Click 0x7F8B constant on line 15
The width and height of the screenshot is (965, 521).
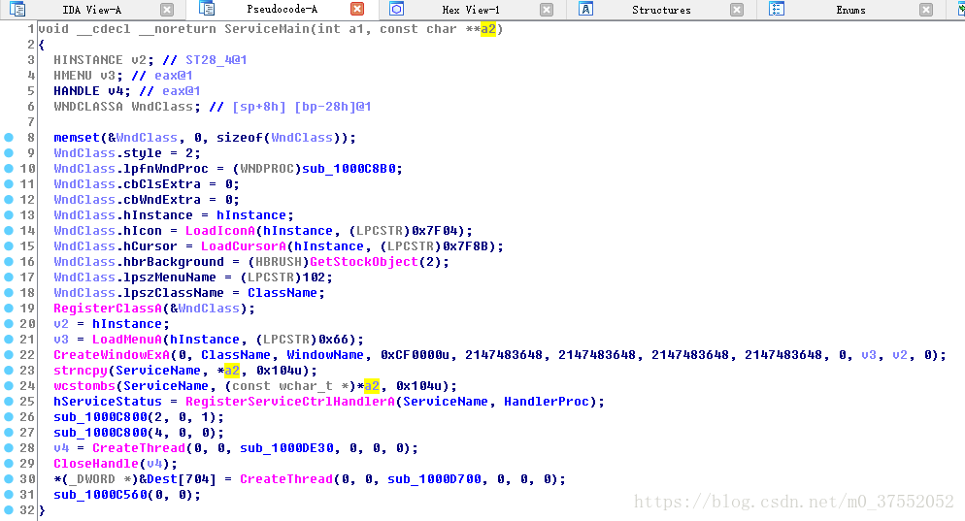465,246
